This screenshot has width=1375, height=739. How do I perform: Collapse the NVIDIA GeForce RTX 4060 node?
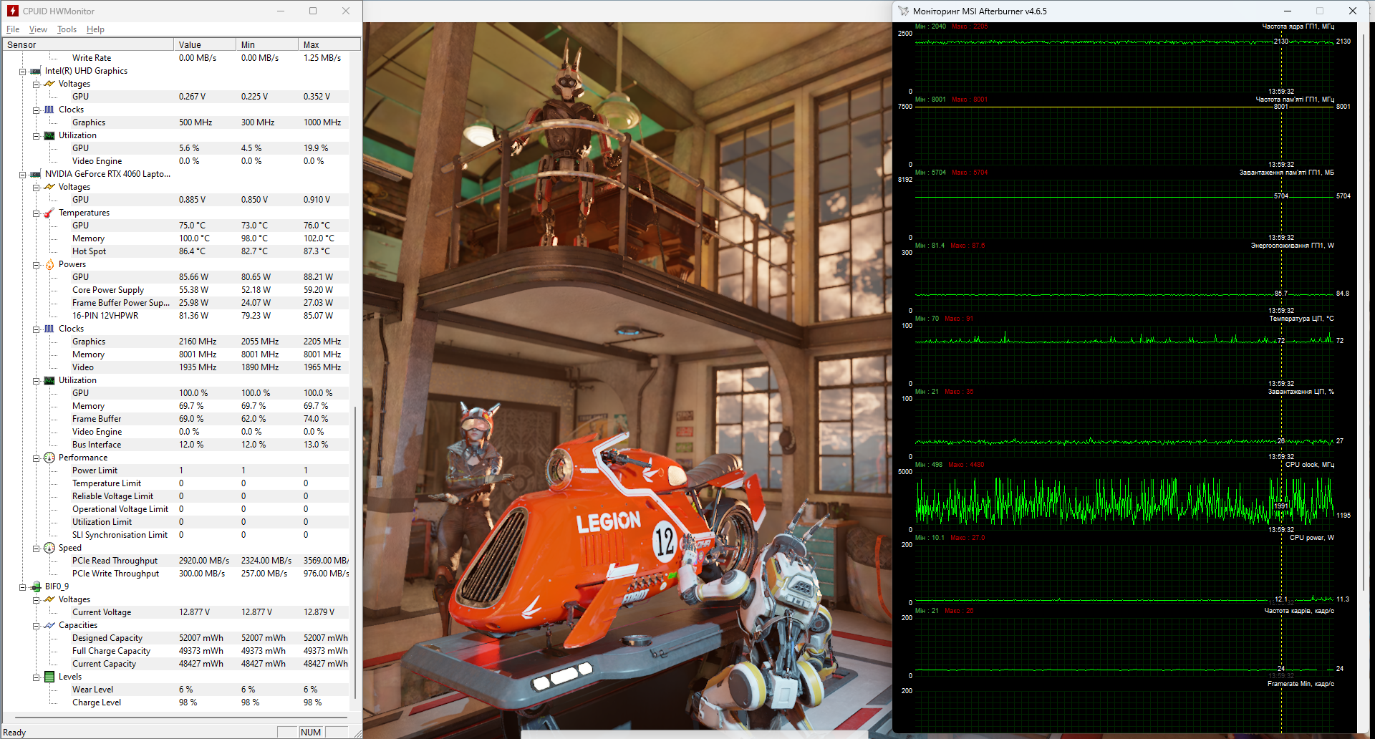point(23,175)
